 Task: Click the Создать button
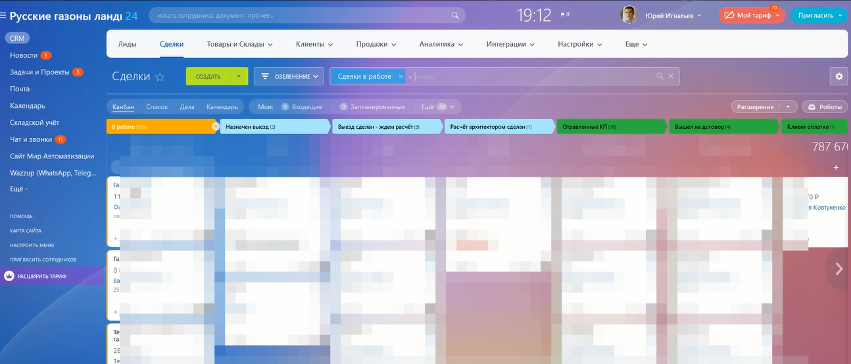pyautogui.click(x=208, y=76)
